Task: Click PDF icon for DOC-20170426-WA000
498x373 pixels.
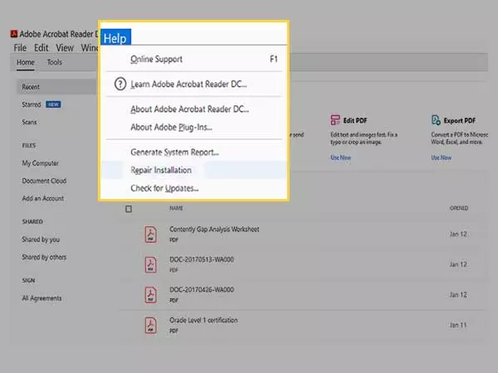Action: [x=150, y=294]
